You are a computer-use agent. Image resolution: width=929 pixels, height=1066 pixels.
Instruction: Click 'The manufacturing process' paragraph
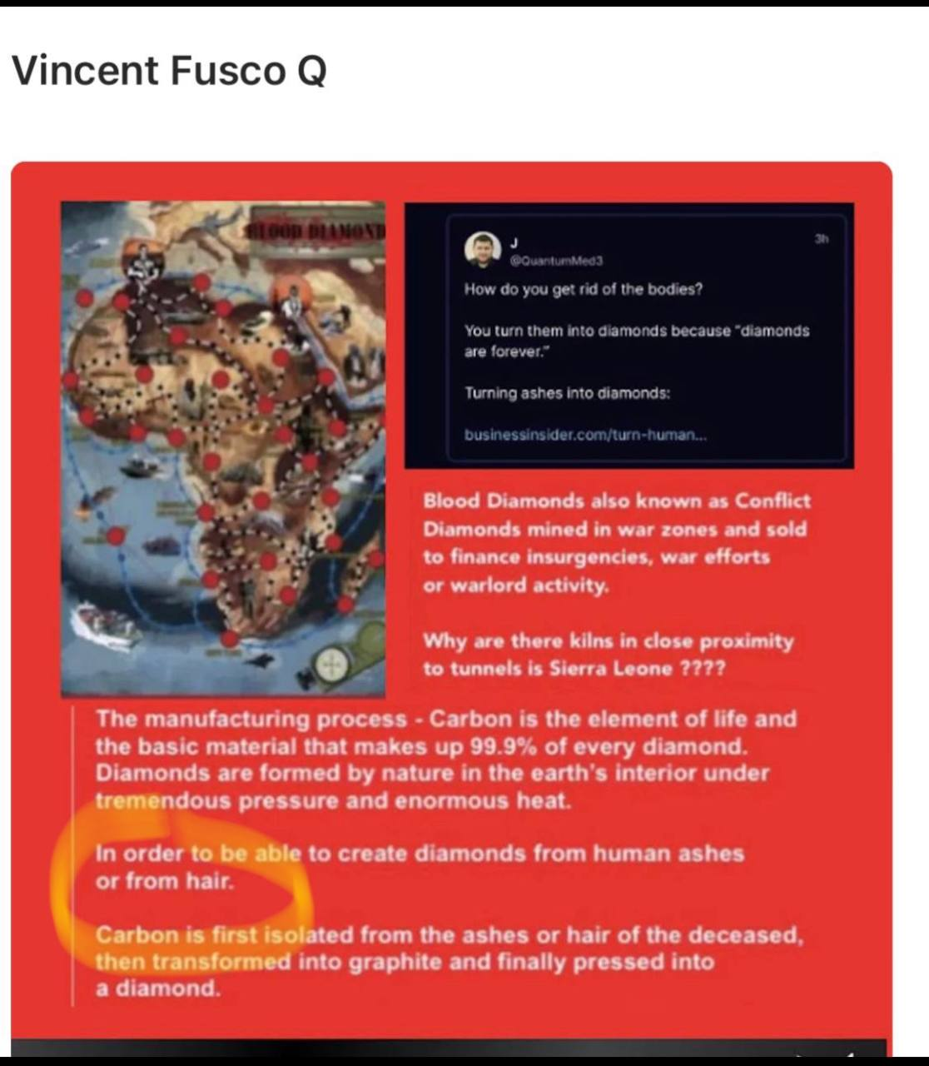point(446,759)
